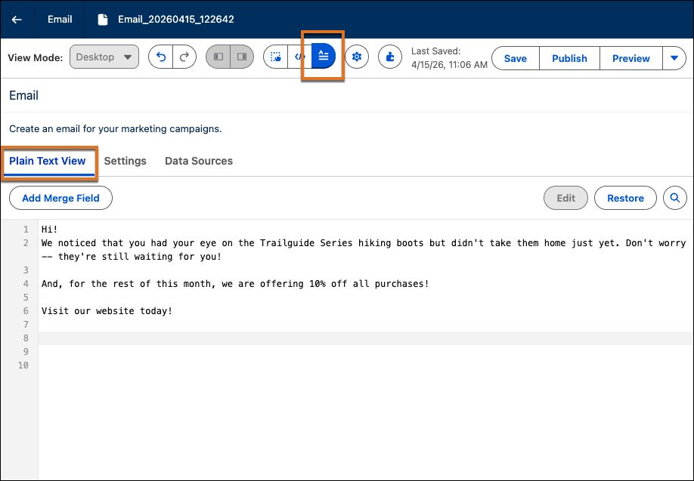
Task: Click Add Merge Field button
Action: [x=60, y=198]
